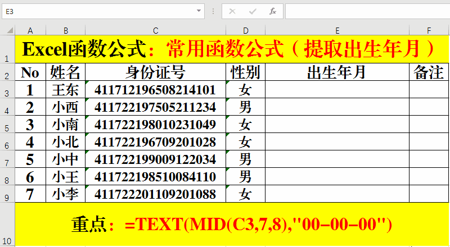Click name cell '小北'
The width and height of the screenshot is (450, 247).
[65, 141]
